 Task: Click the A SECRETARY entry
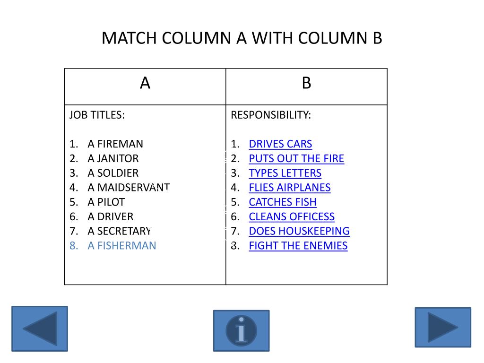click(120, 231)
